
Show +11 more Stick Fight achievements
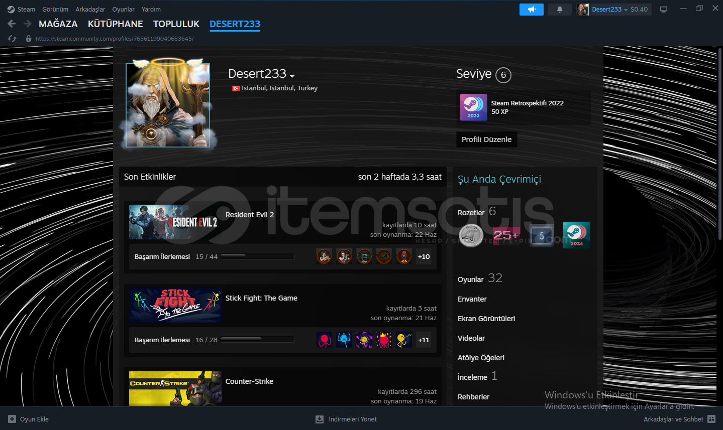(x=424, y=340)
